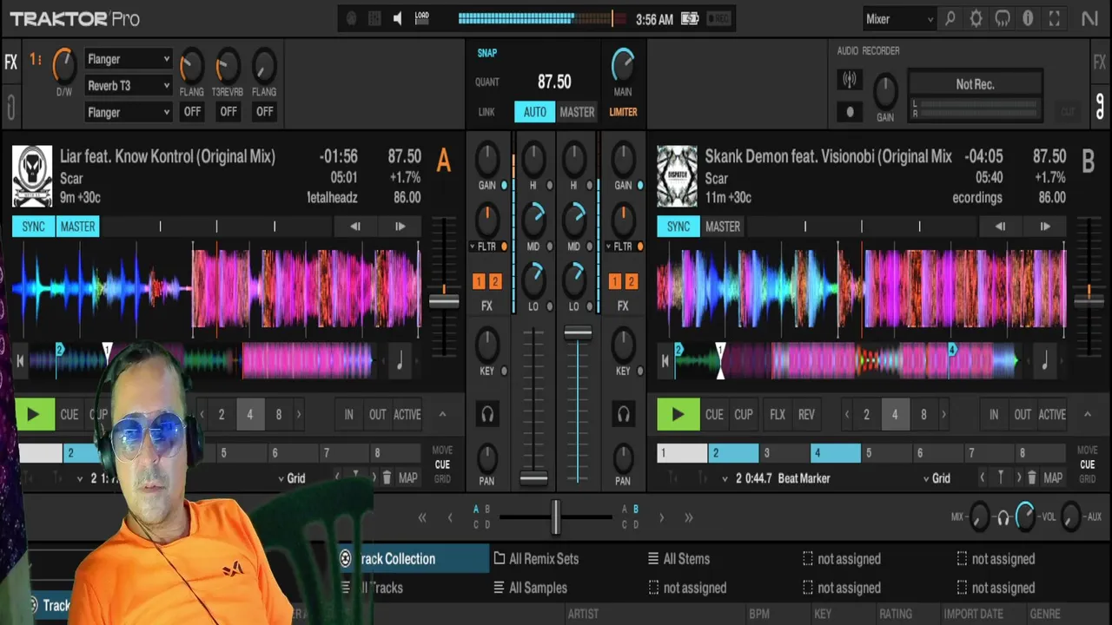The width and height of the screenshot is (1112, 625).
Task: Click CUE button on Deck B
Action: pos(714,414)
